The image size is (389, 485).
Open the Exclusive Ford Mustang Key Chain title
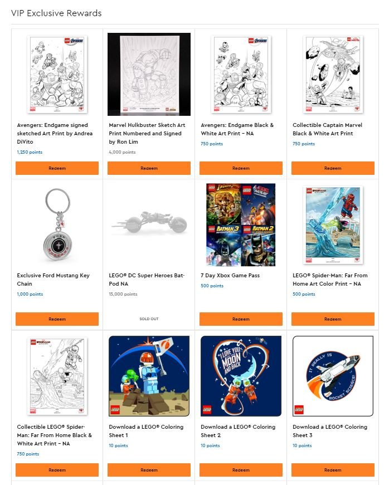(54, 280)
